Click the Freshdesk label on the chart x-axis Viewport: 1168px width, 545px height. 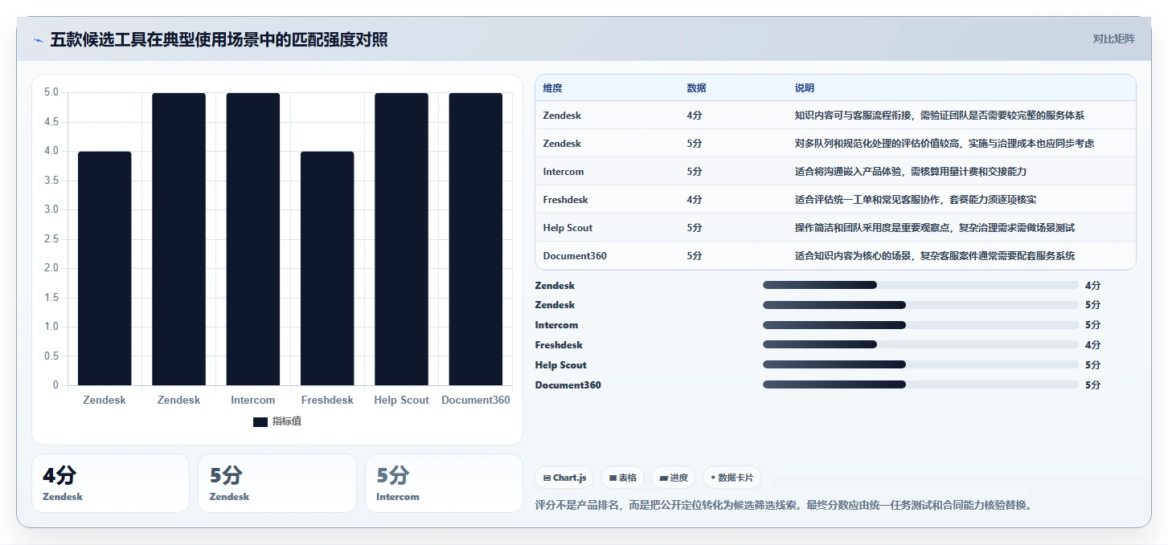pyautogui.click(x=327, y=400)
